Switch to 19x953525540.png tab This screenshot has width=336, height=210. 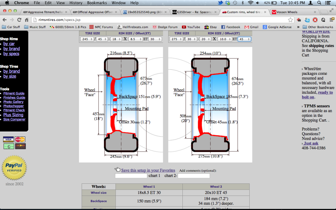(145, 12)
